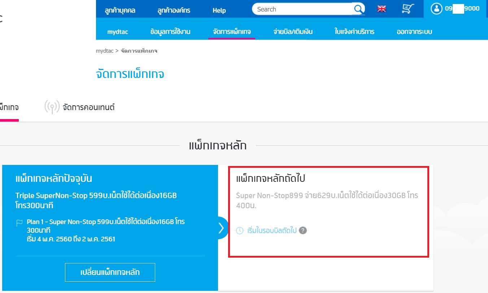Screen dimensions: 488x293
Task: Click the แพ็กเกจหลัก section heading
Action: (x=218, y=146)
